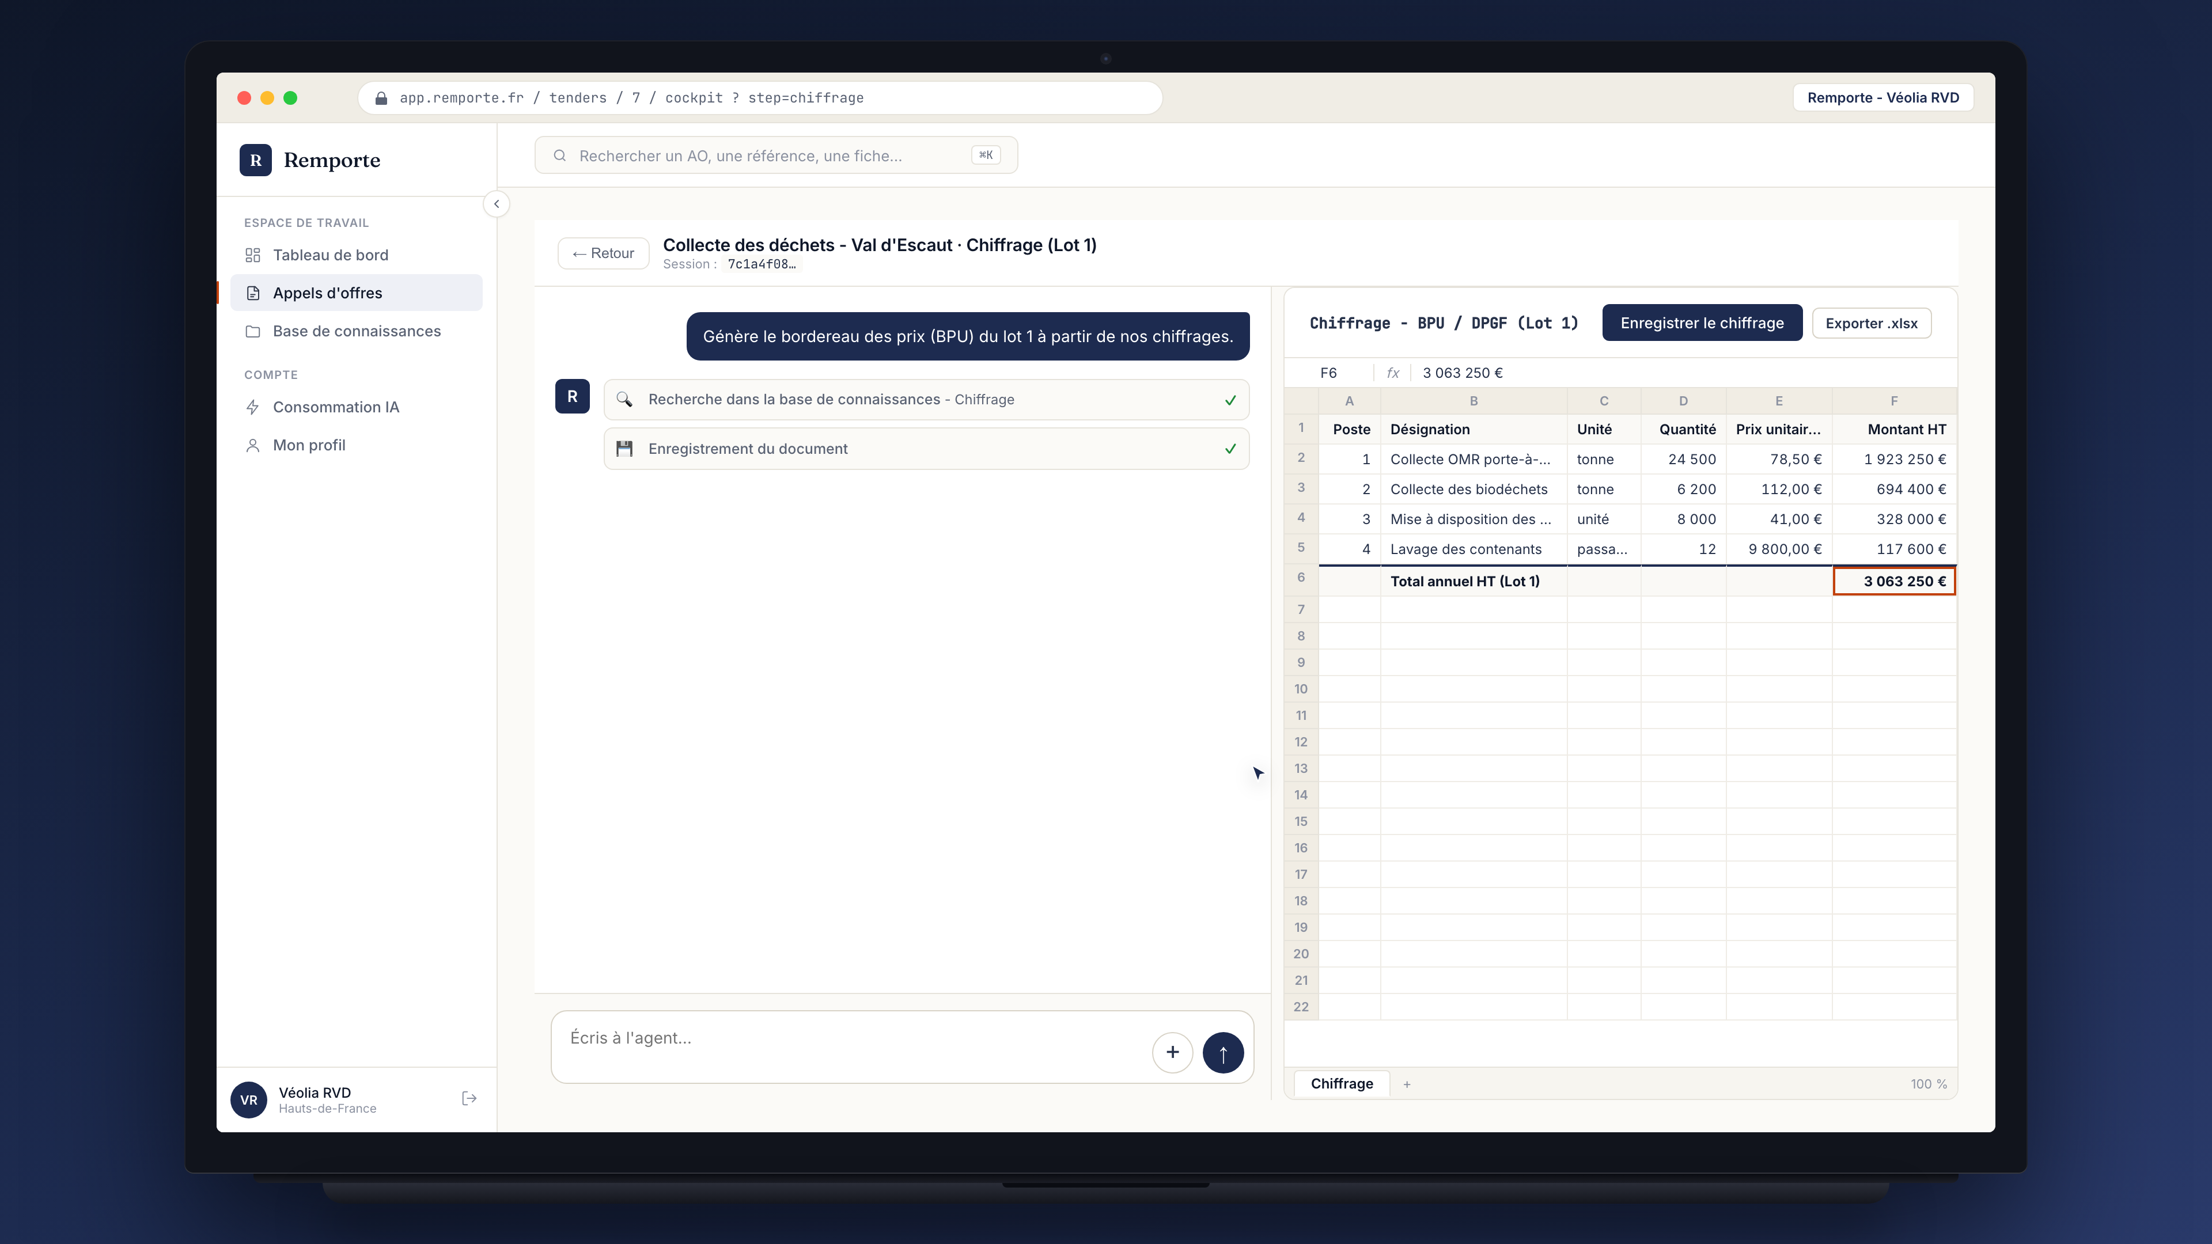Click the Génère le bordereau user message
2212x1244 pixels.
[968, 336]
